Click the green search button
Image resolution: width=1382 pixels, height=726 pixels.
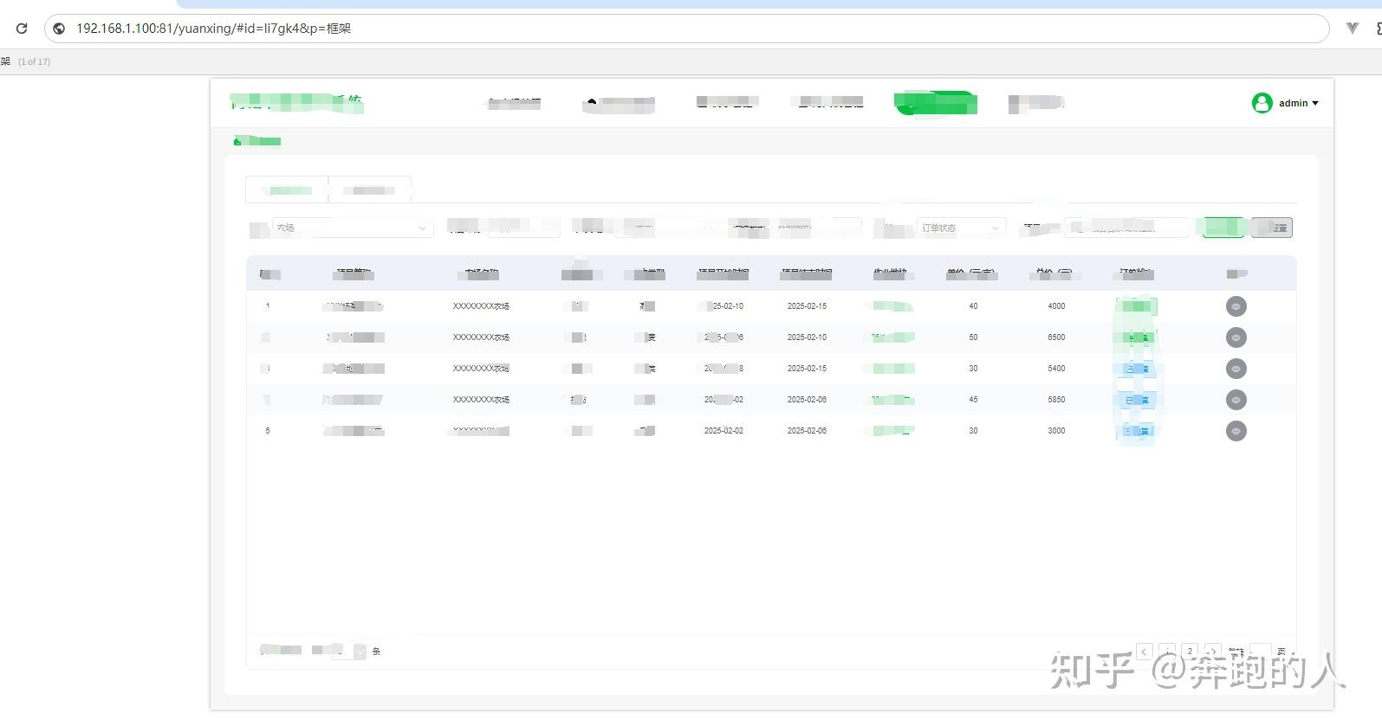(x=1223, y=228)
